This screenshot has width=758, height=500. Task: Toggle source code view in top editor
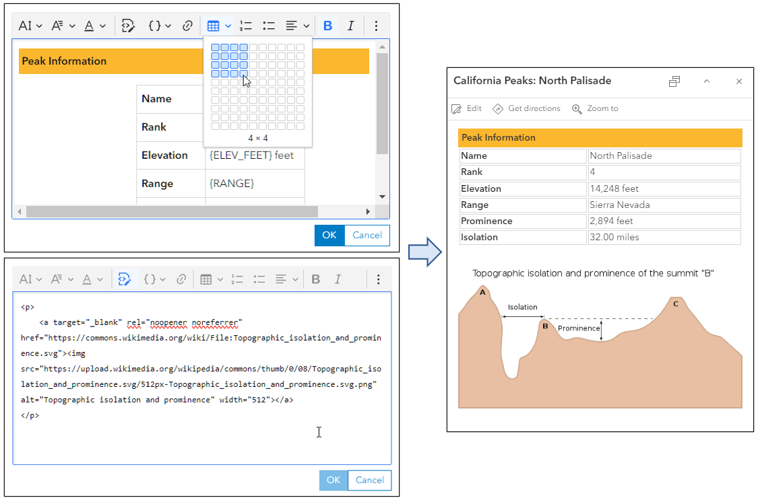[127, 26]
